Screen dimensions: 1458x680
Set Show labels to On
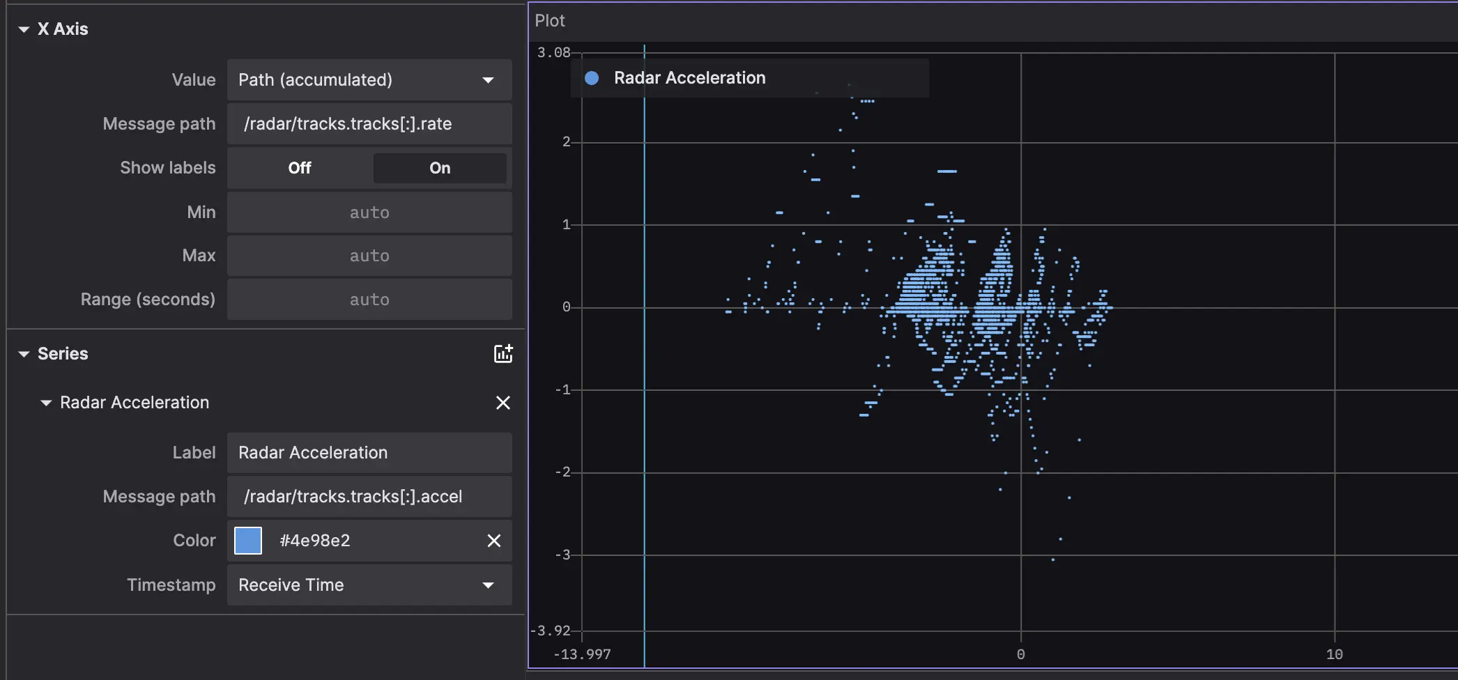coord(439,168)
